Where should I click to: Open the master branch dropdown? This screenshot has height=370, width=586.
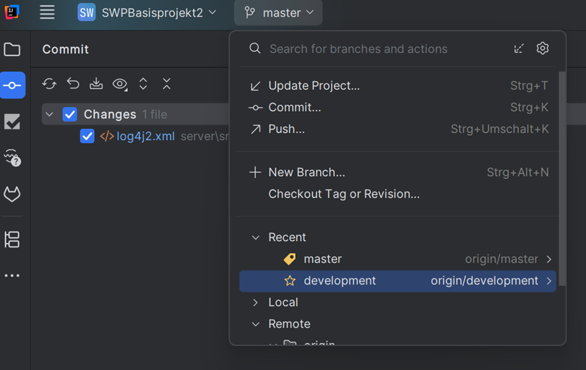(x=278, y=13)
